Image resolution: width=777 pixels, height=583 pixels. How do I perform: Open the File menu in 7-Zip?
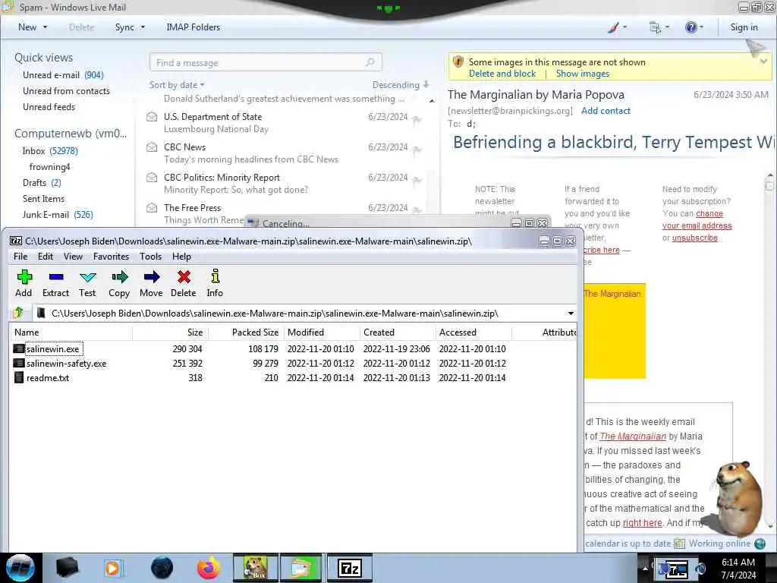20,257
